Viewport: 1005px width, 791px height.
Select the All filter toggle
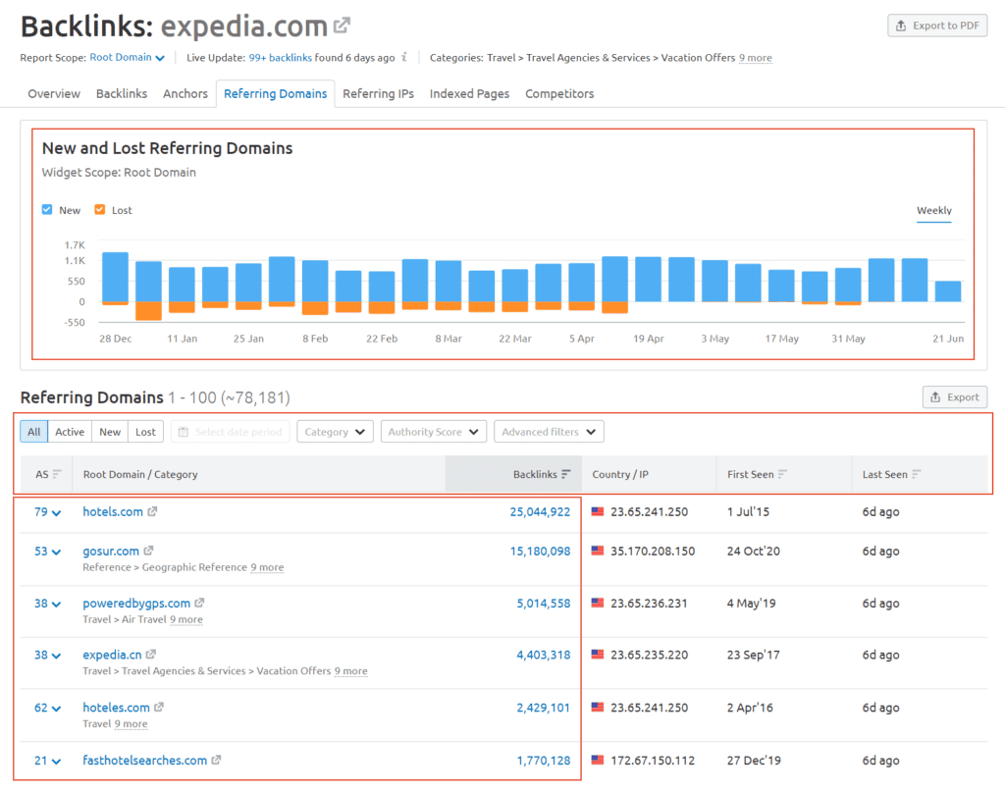[34, 432]
